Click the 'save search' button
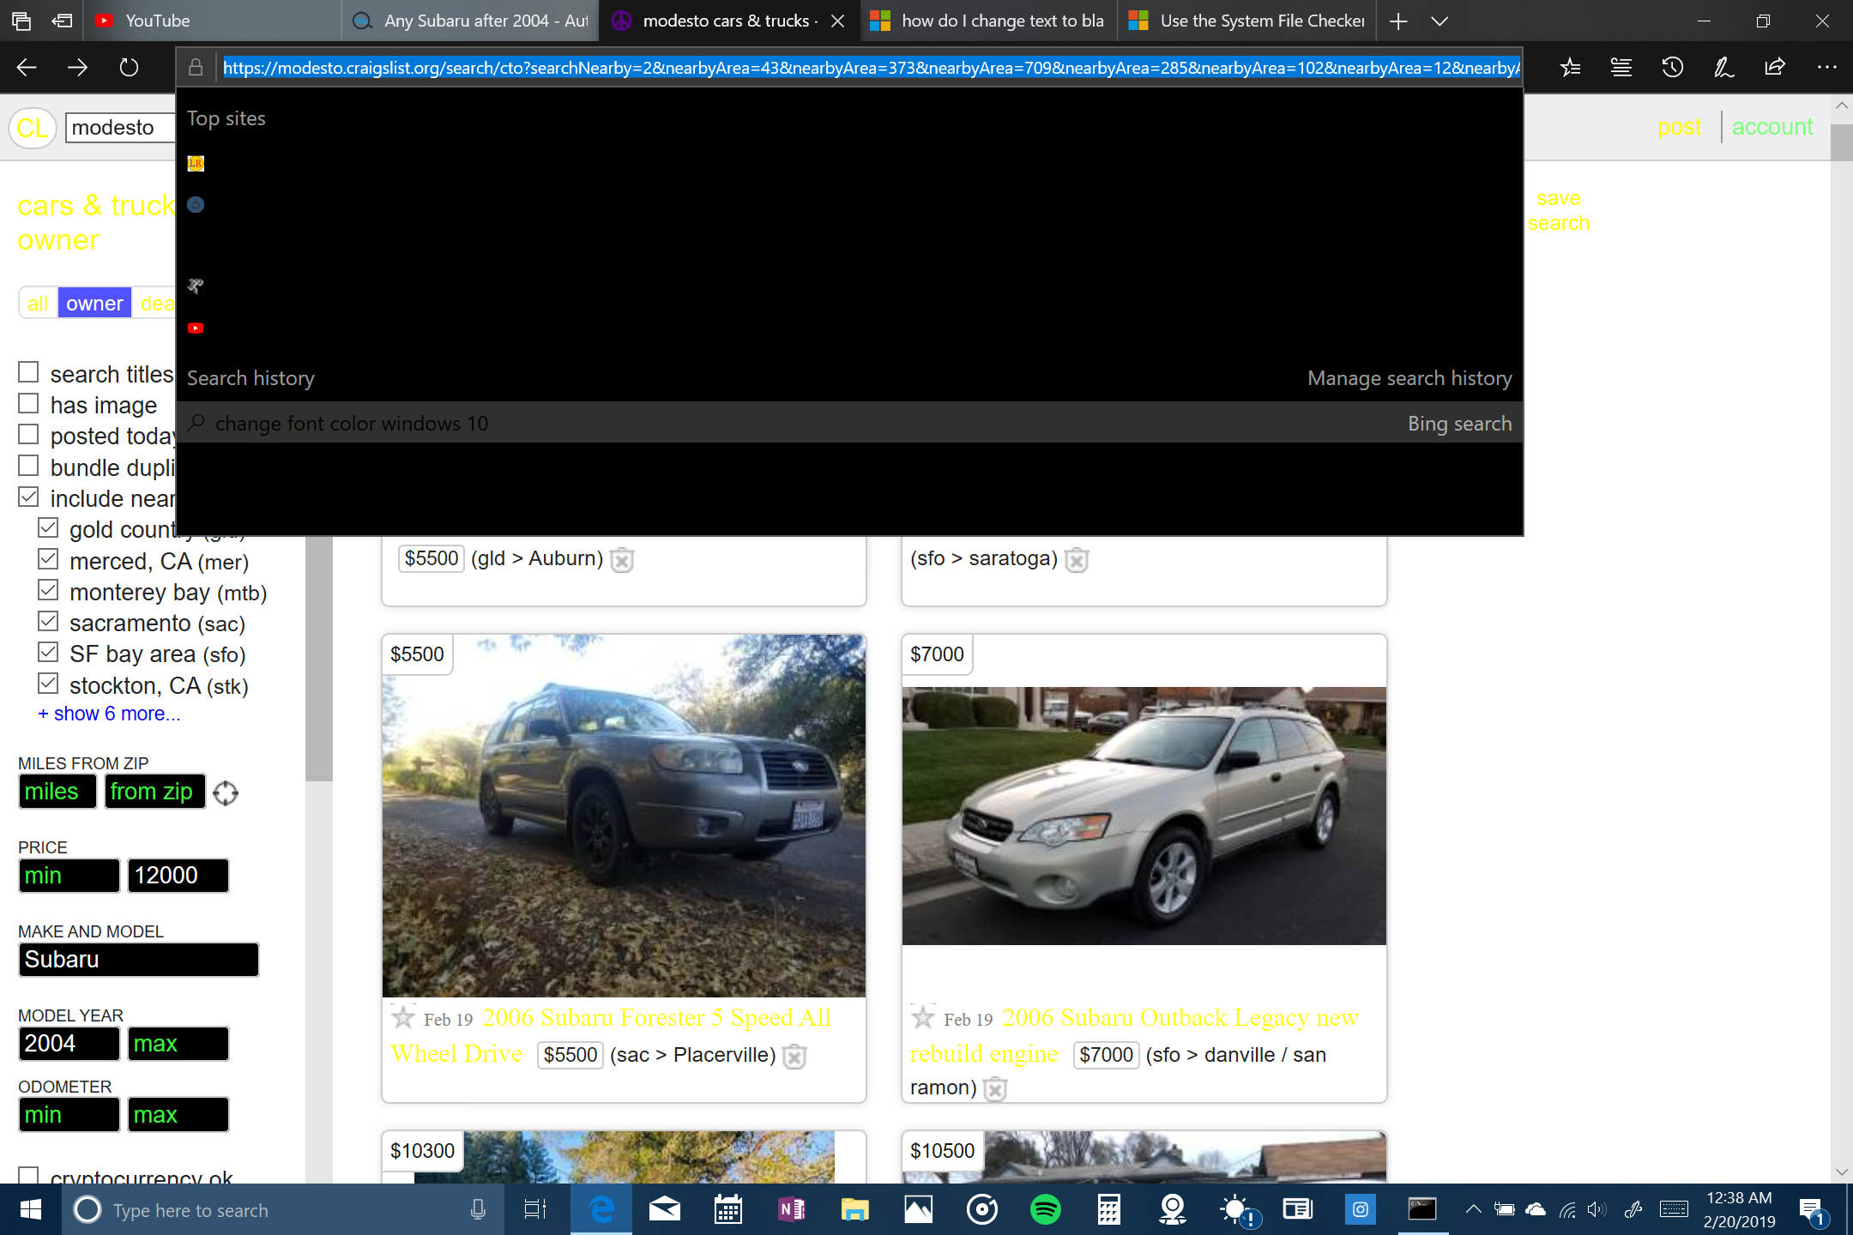The width and height of the screenshot is (1853, 1235). (1560, 209)
